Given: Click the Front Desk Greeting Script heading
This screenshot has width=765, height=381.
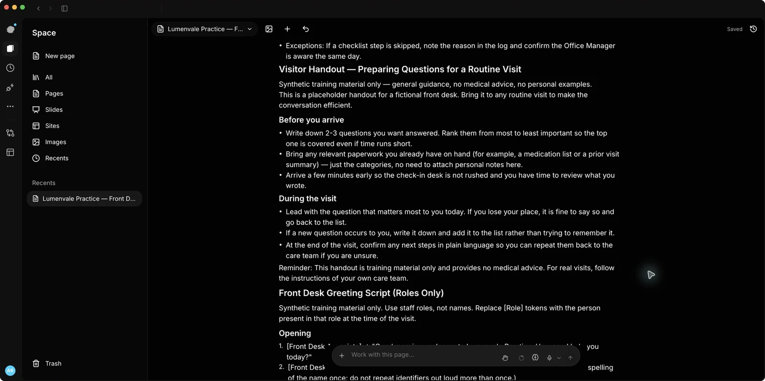Looking at the screenshot, I should pos(361,293).
